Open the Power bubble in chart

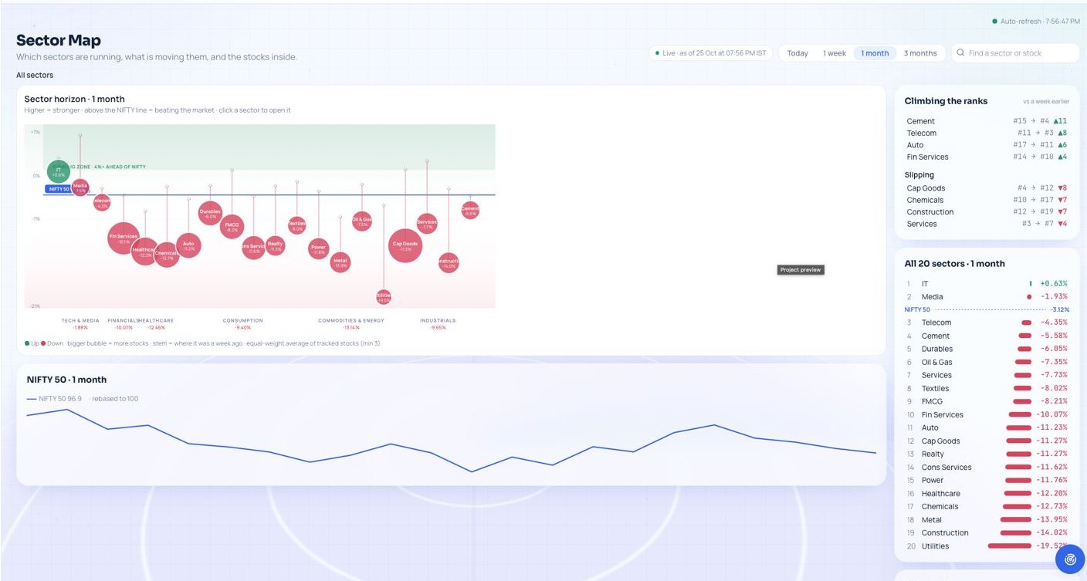click(x=318, y=249)
